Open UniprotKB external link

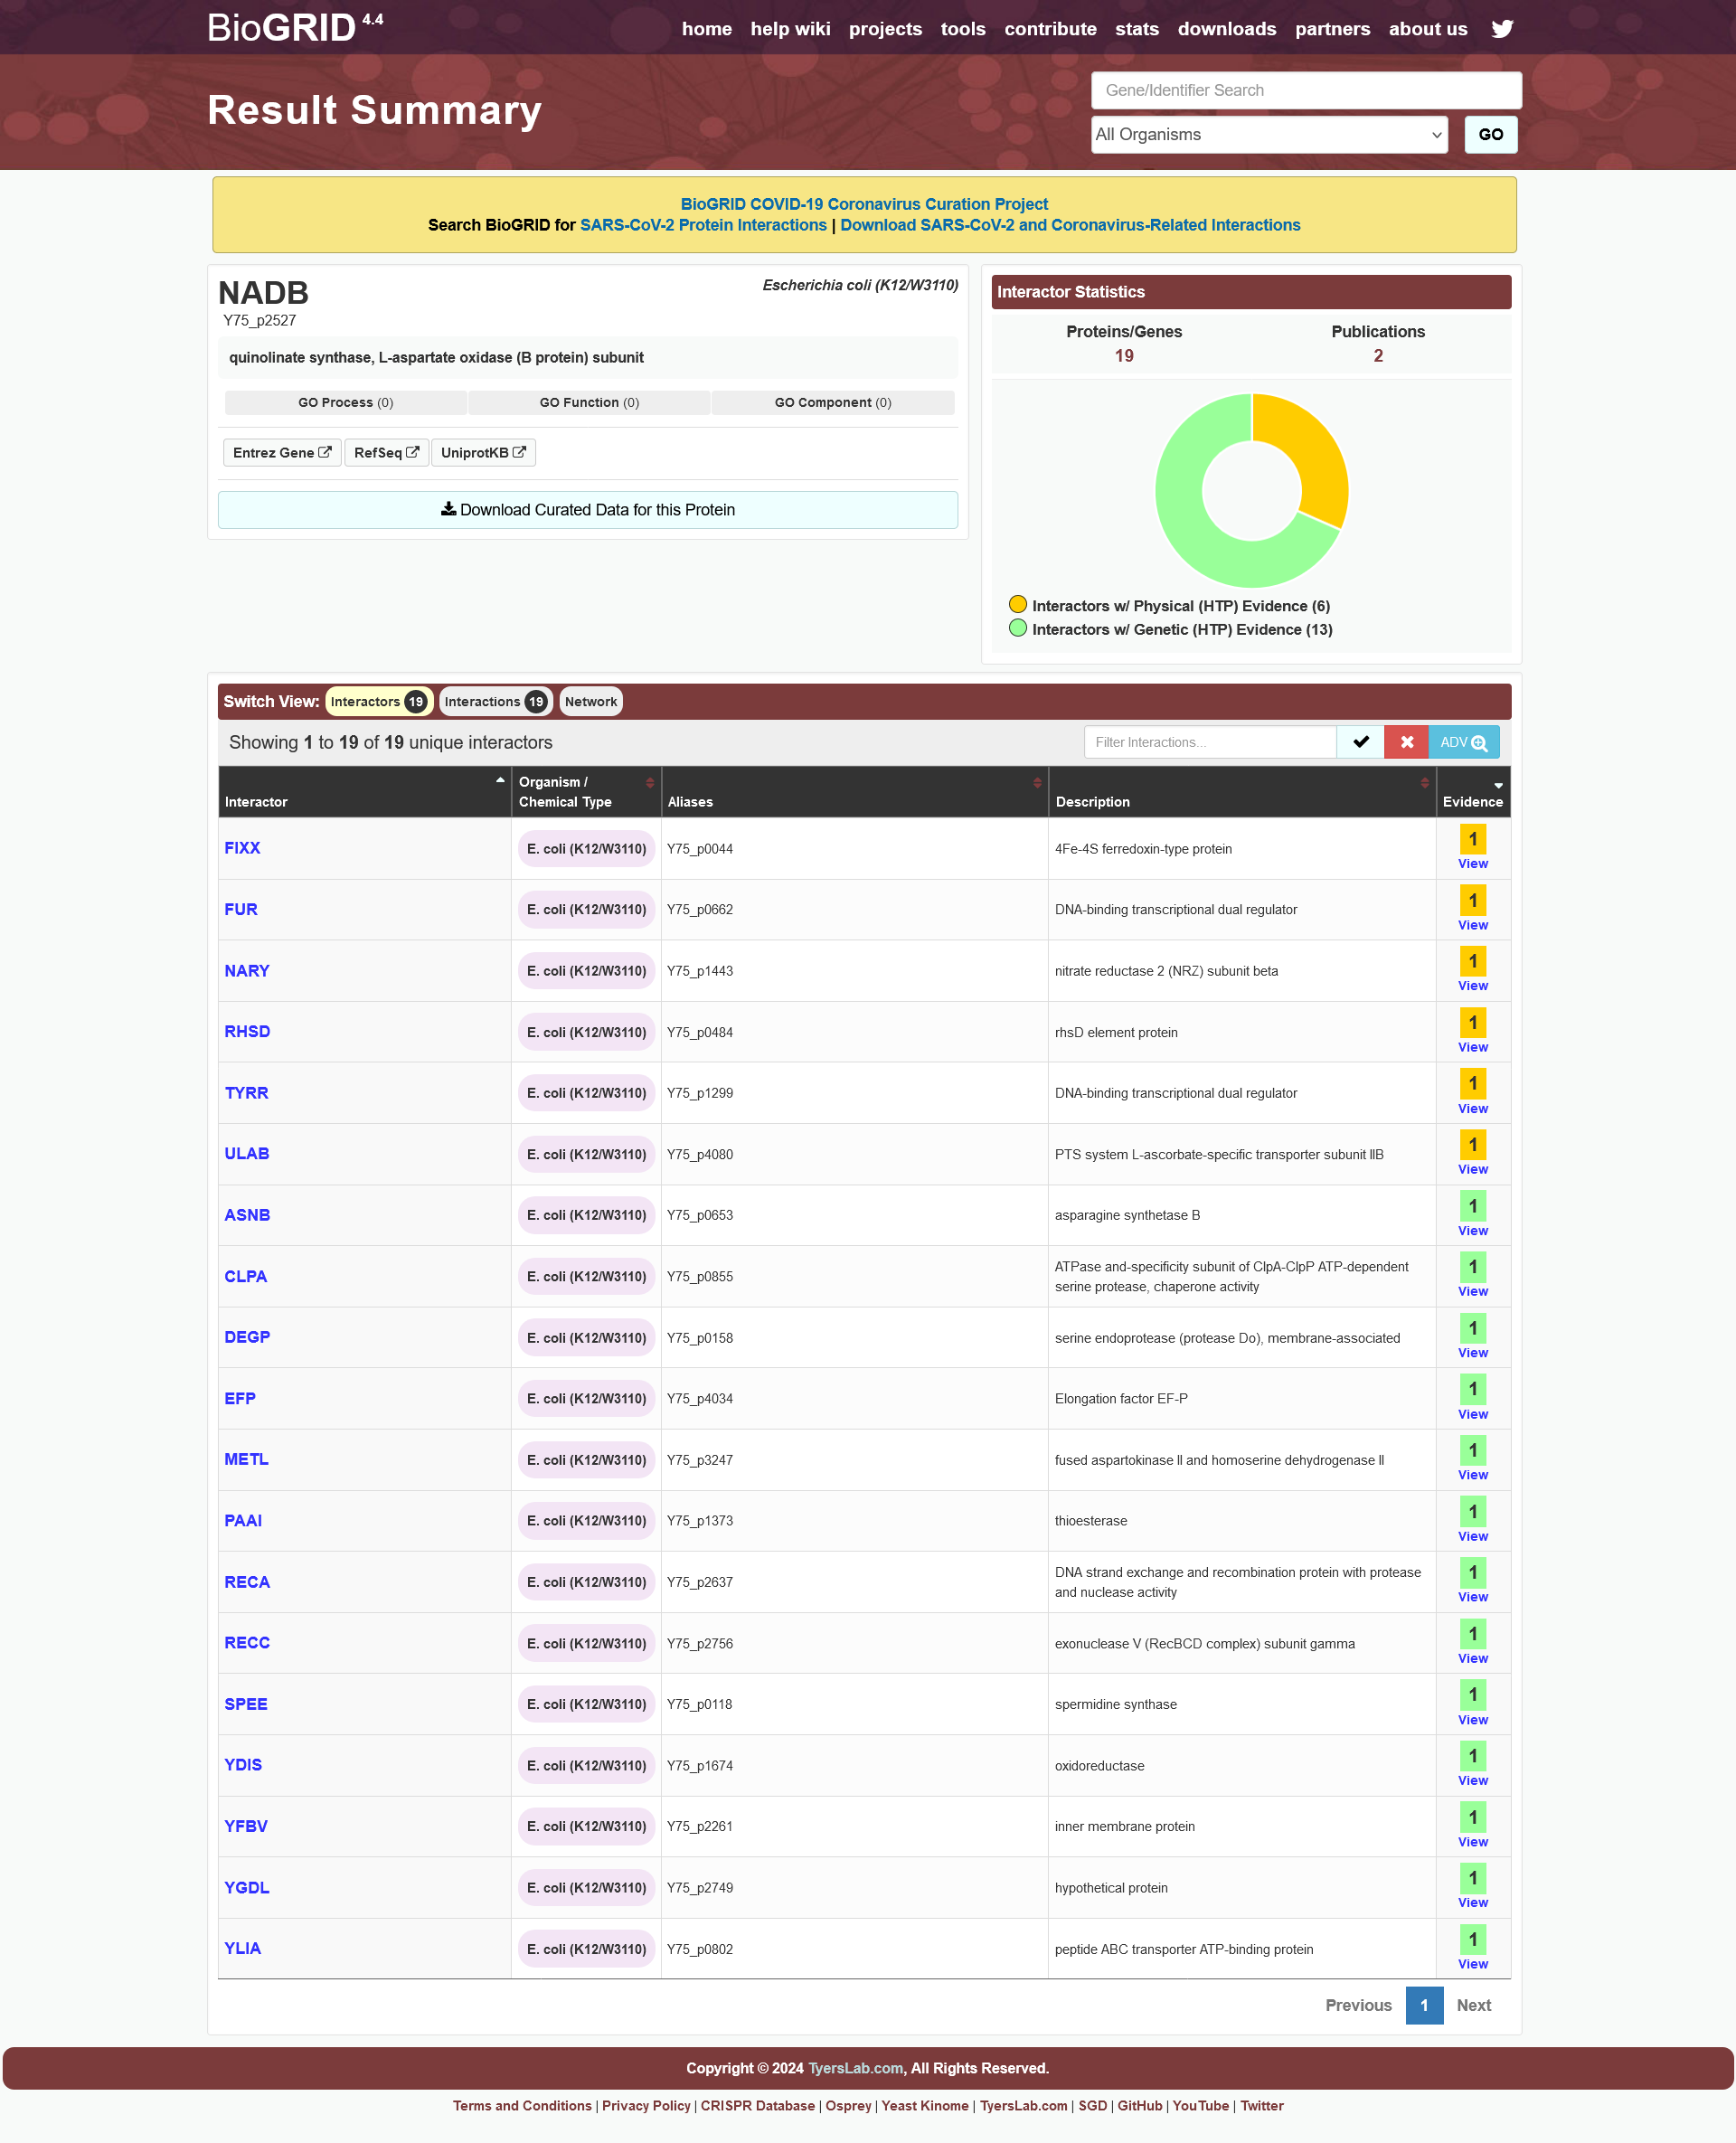point(483,453)
